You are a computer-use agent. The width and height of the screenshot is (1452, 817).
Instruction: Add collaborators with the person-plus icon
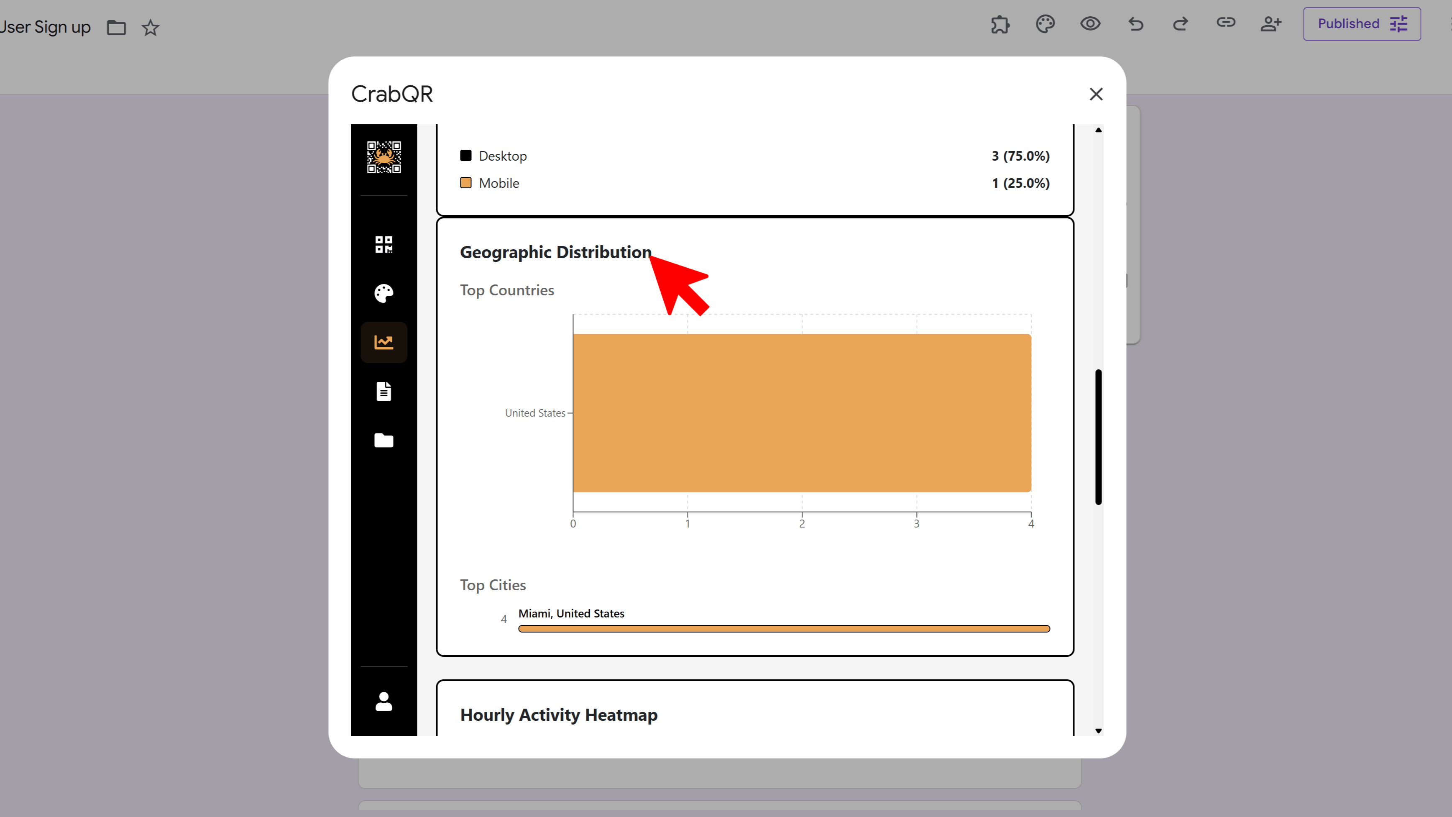click(1271, 24)
